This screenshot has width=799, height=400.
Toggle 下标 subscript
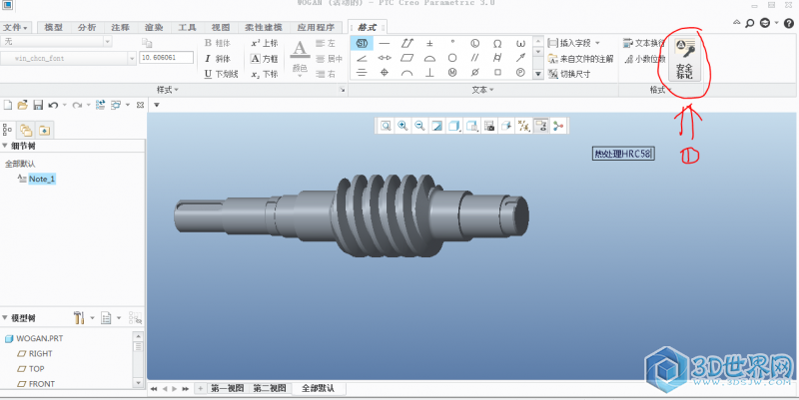[265, 74]
